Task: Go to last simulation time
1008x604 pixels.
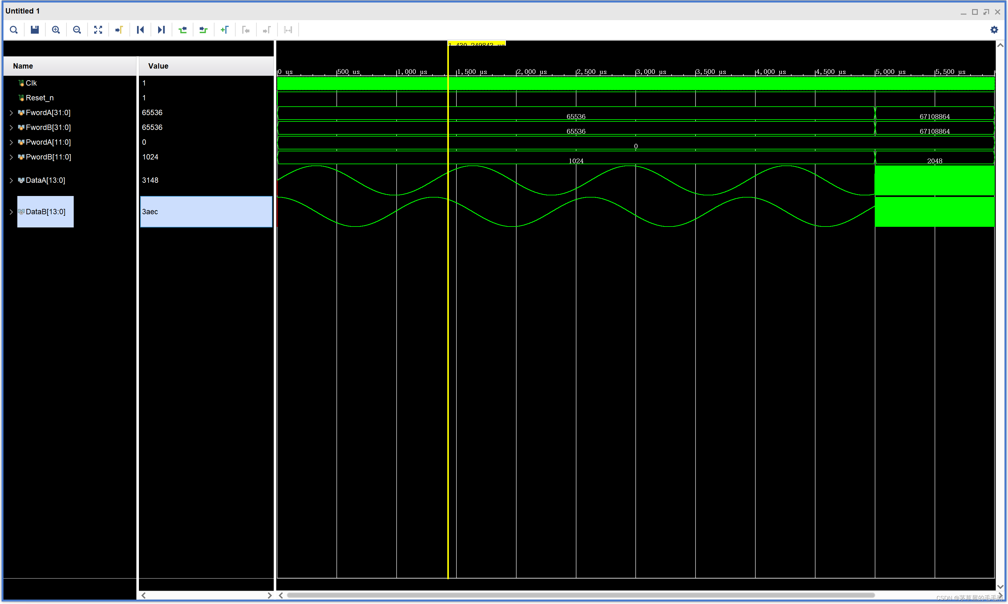Action: [161, 30]
